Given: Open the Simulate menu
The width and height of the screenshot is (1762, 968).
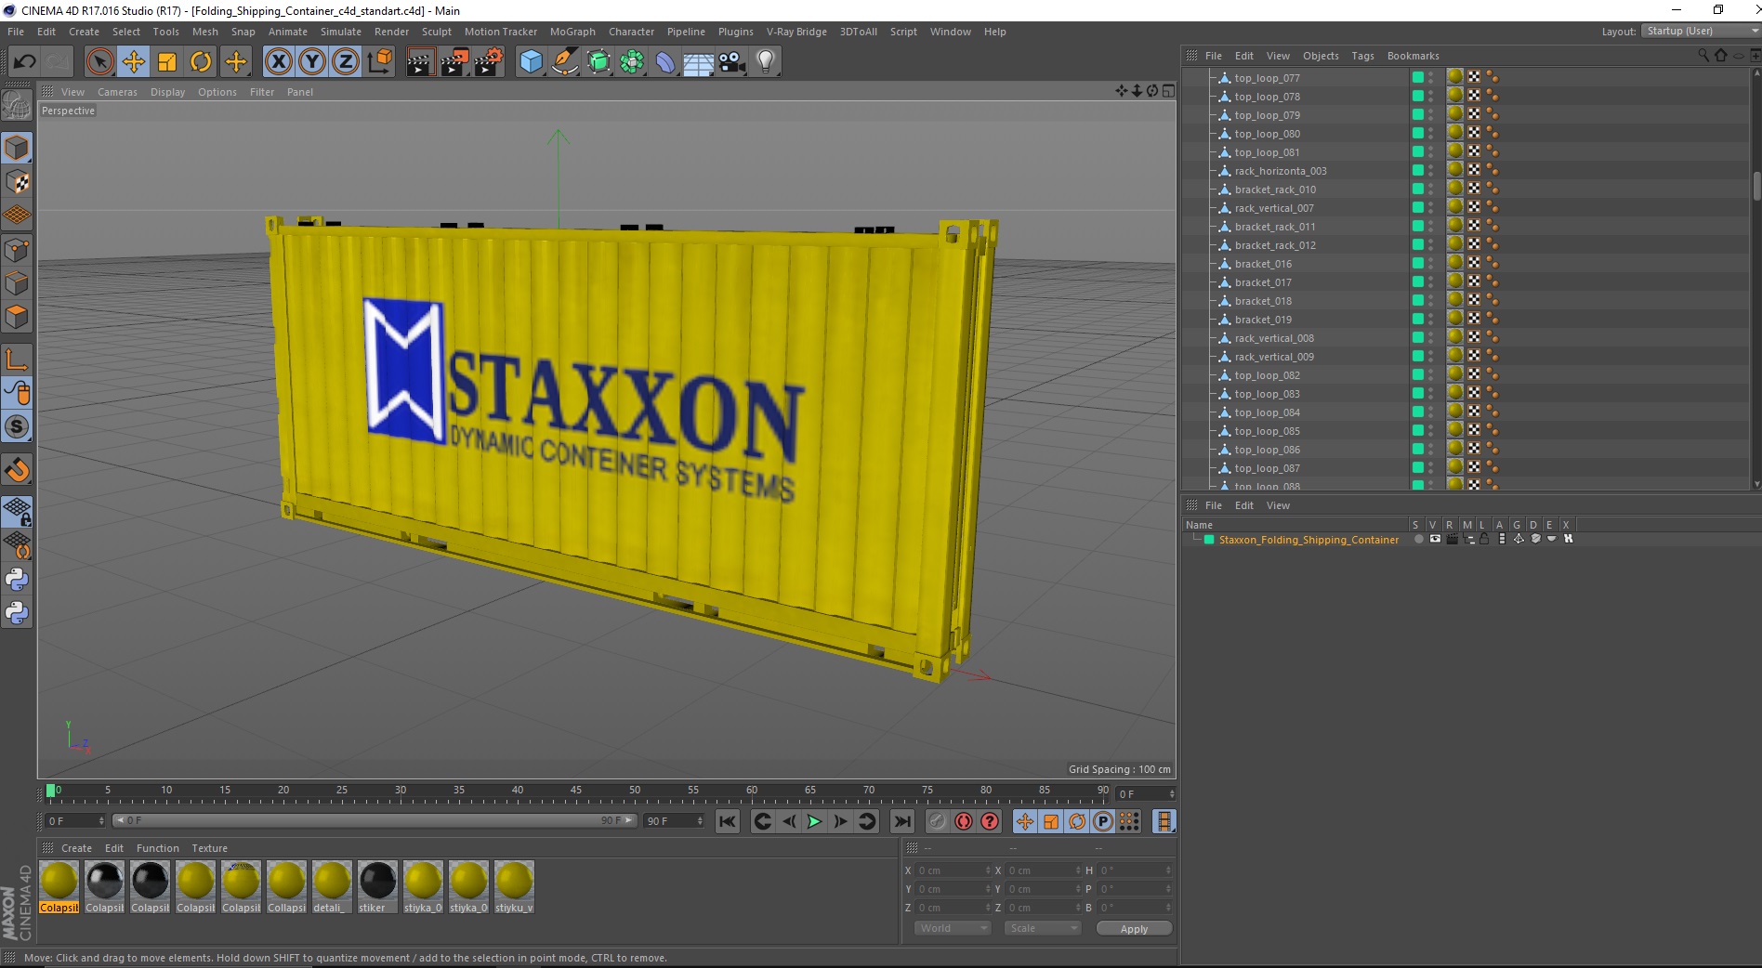Looking at the screenshot, I should coord(341,32).
